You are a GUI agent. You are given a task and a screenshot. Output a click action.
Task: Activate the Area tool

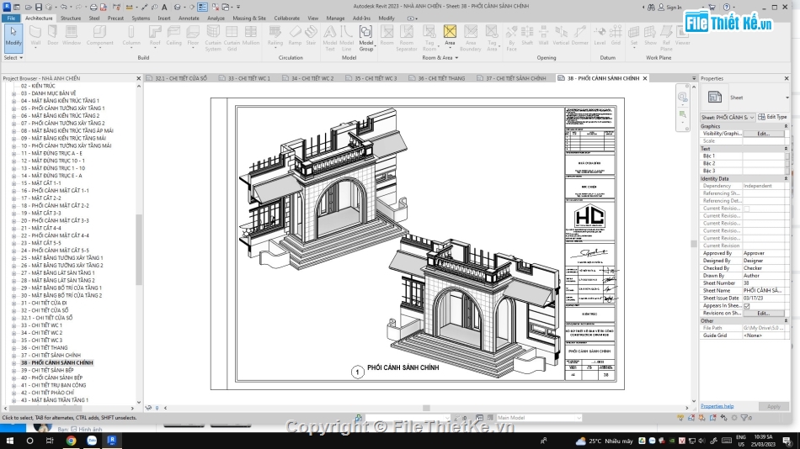pyautogui.click(x=450, y=35)
